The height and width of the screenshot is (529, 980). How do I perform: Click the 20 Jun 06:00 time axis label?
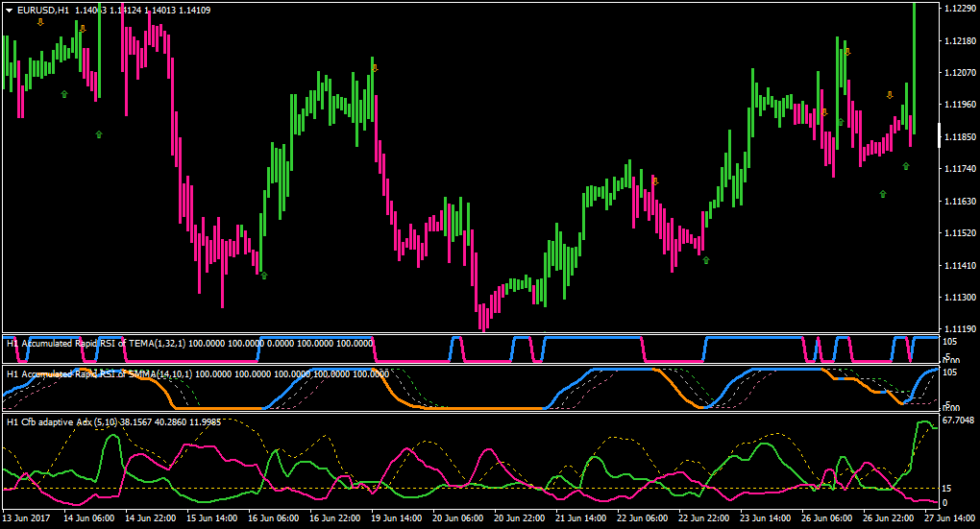(x=457, y=517)
